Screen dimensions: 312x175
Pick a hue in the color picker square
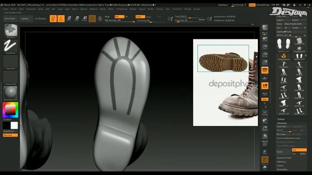[x=10, y=110]
